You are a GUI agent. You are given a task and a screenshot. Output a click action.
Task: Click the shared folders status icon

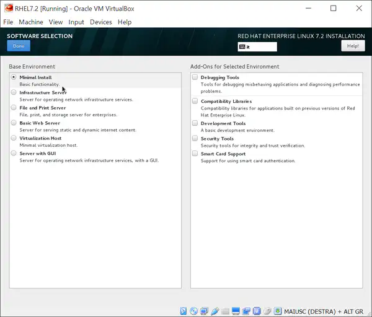point(226,311)
